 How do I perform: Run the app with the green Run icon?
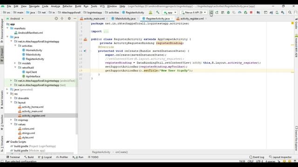(x=211, y=13)
